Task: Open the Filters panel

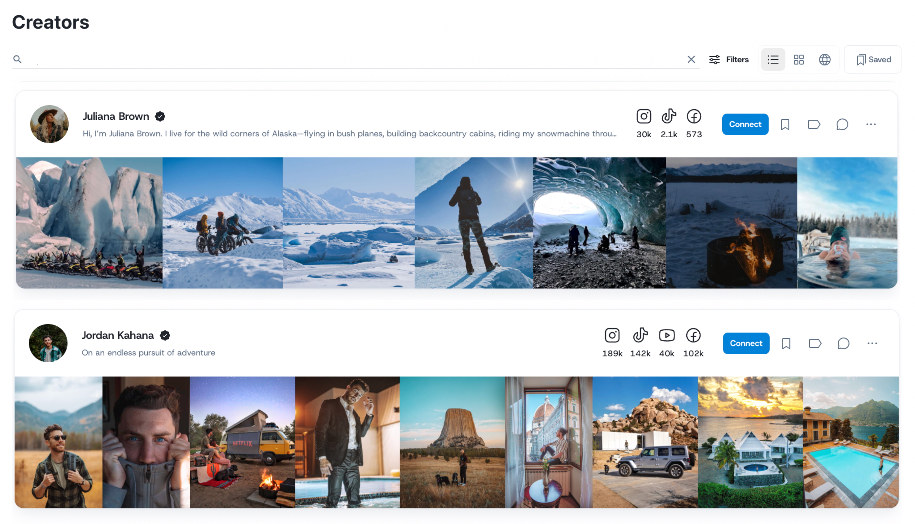Action: point(729,59)
